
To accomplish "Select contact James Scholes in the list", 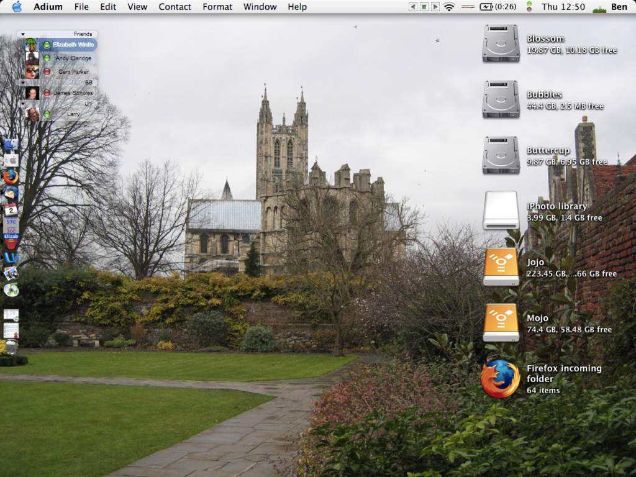I will point(73,93).
